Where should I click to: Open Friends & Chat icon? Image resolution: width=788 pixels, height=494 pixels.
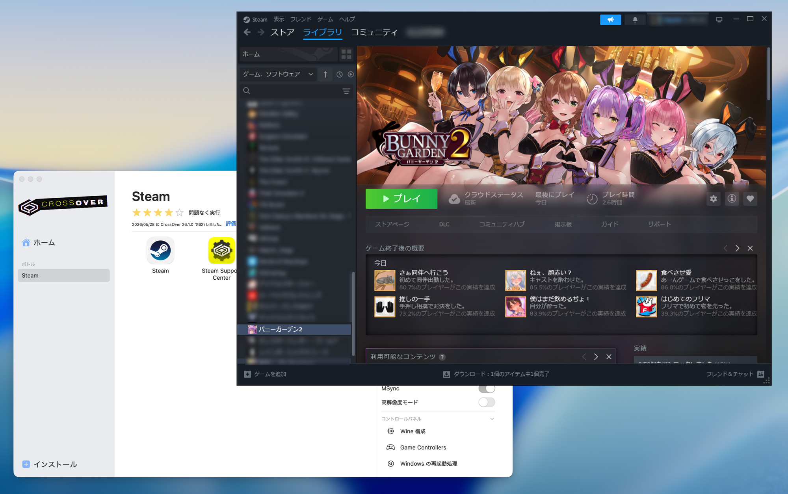tap(761, 374)
